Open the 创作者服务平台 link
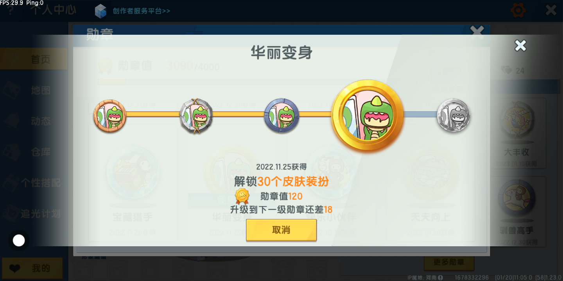The width and height of the screenshot is (563, 281). point(142,11)
